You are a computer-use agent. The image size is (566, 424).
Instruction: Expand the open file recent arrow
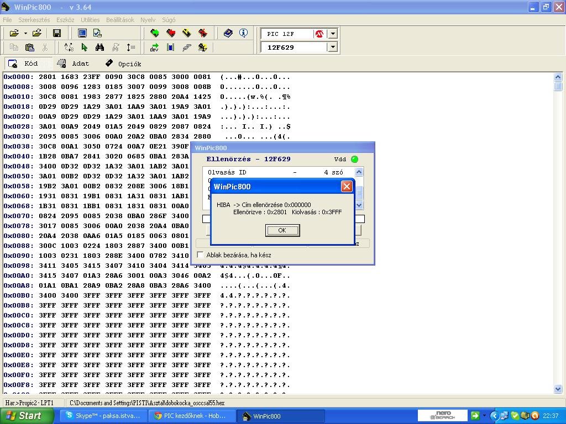pyautogui.click(x=25, y=33)
